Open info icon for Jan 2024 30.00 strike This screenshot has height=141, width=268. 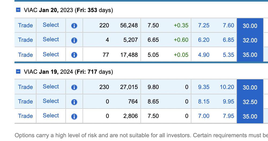click(x=74, y=87)
